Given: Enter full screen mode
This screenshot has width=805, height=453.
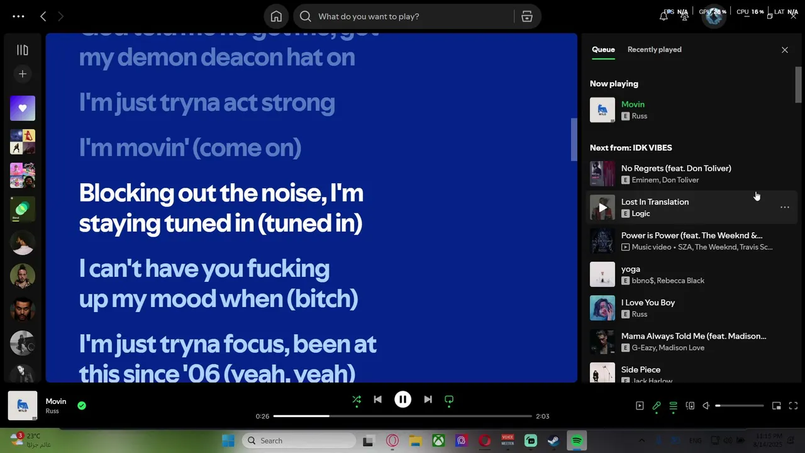Looking at the screenshot, I should [x=793, y=406].
